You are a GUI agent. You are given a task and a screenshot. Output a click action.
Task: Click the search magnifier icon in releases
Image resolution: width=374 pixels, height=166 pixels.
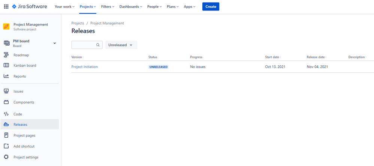point(98,45)
